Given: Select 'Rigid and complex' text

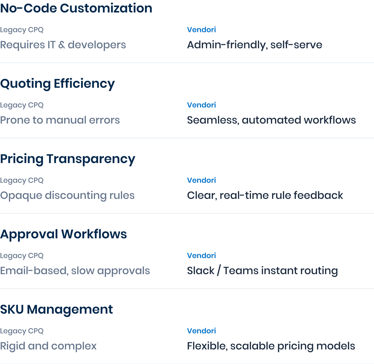Looking at the screenshot, I should point(48,346).
